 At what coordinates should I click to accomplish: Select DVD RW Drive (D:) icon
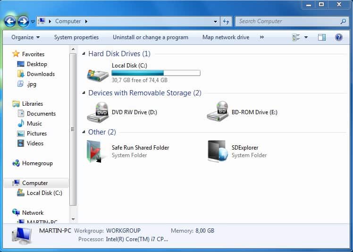pos(98,112)
